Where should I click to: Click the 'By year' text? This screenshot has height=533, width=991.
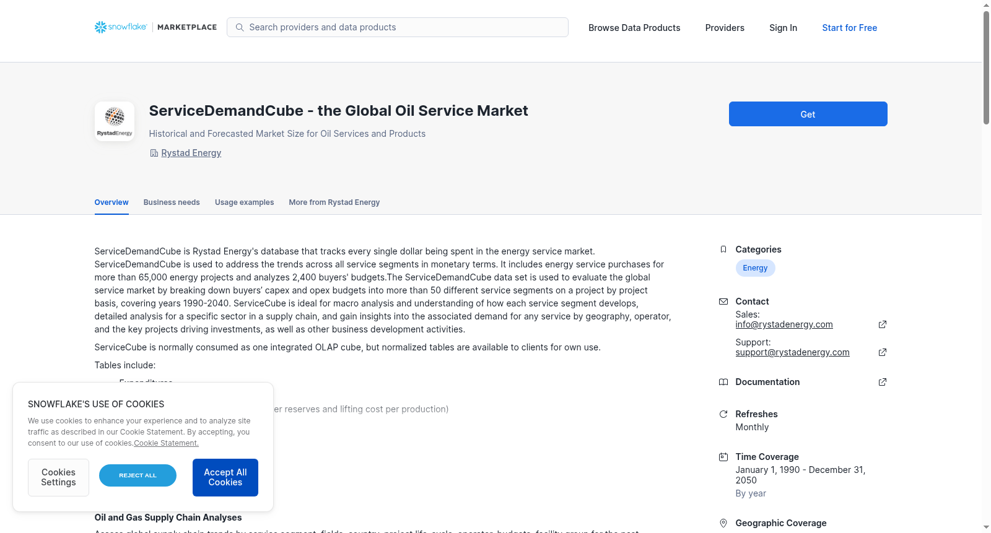[751, 493]
